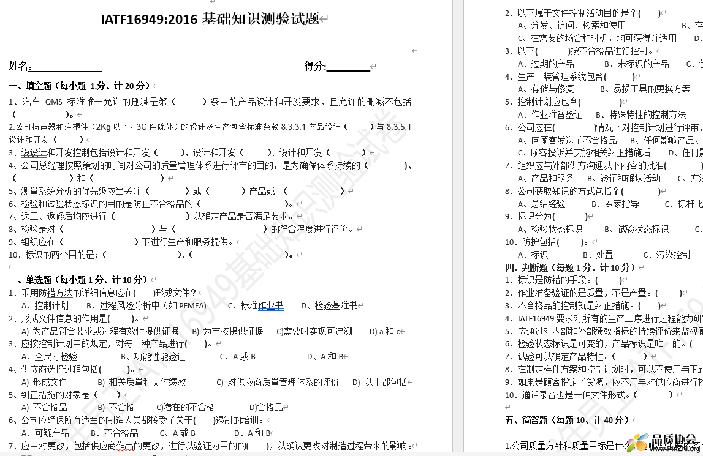Click statement "7、试验可以确定产品特性。"

[577, 357]
